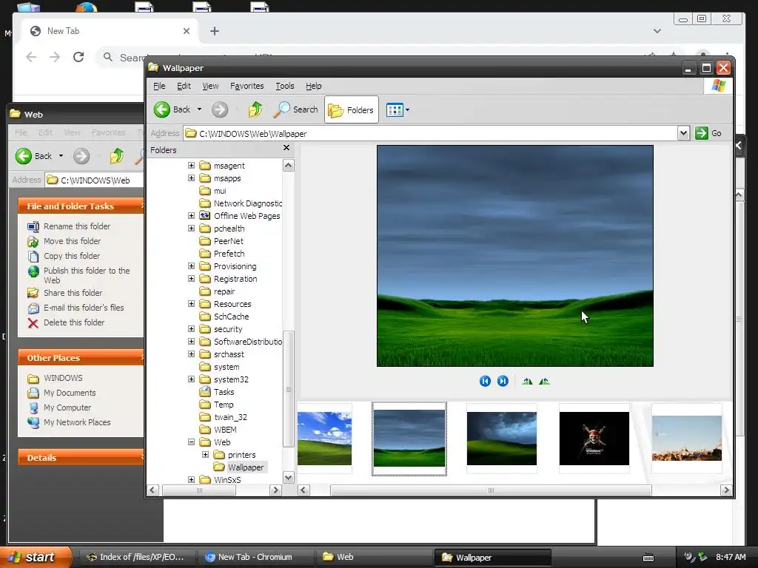This screenshot has height=568, width=758.
Task: Select the Bliss wallpaper thumbnail with clouds
Action: coord(324,439)
